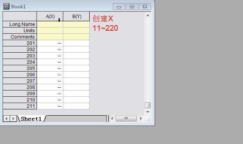This screenshot has height=144, width=243.
Task: Select row header 202
Action: coord(20,50)
